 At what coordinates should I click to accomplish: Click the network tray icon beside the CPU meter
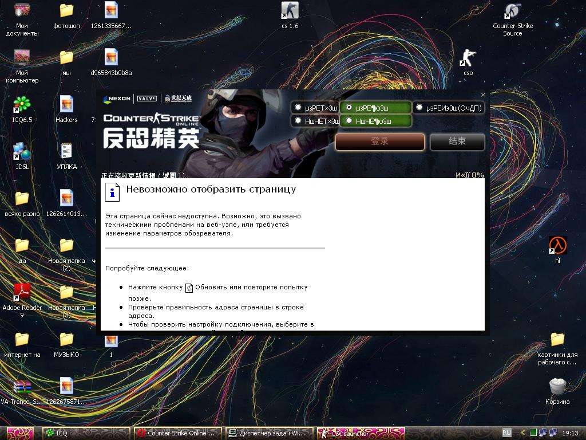543,433
